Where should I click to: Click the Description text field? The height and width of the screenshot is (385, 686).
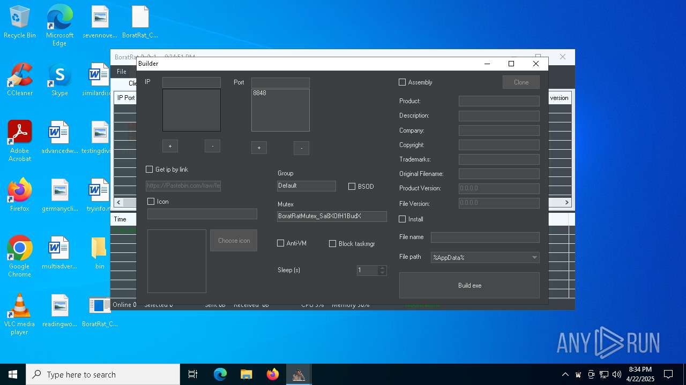499,115
